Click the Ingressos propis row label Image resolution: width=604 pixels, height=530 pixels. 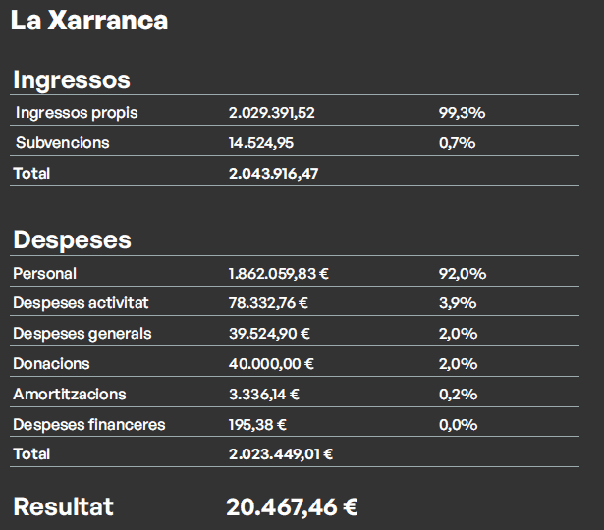coord(77,113)
